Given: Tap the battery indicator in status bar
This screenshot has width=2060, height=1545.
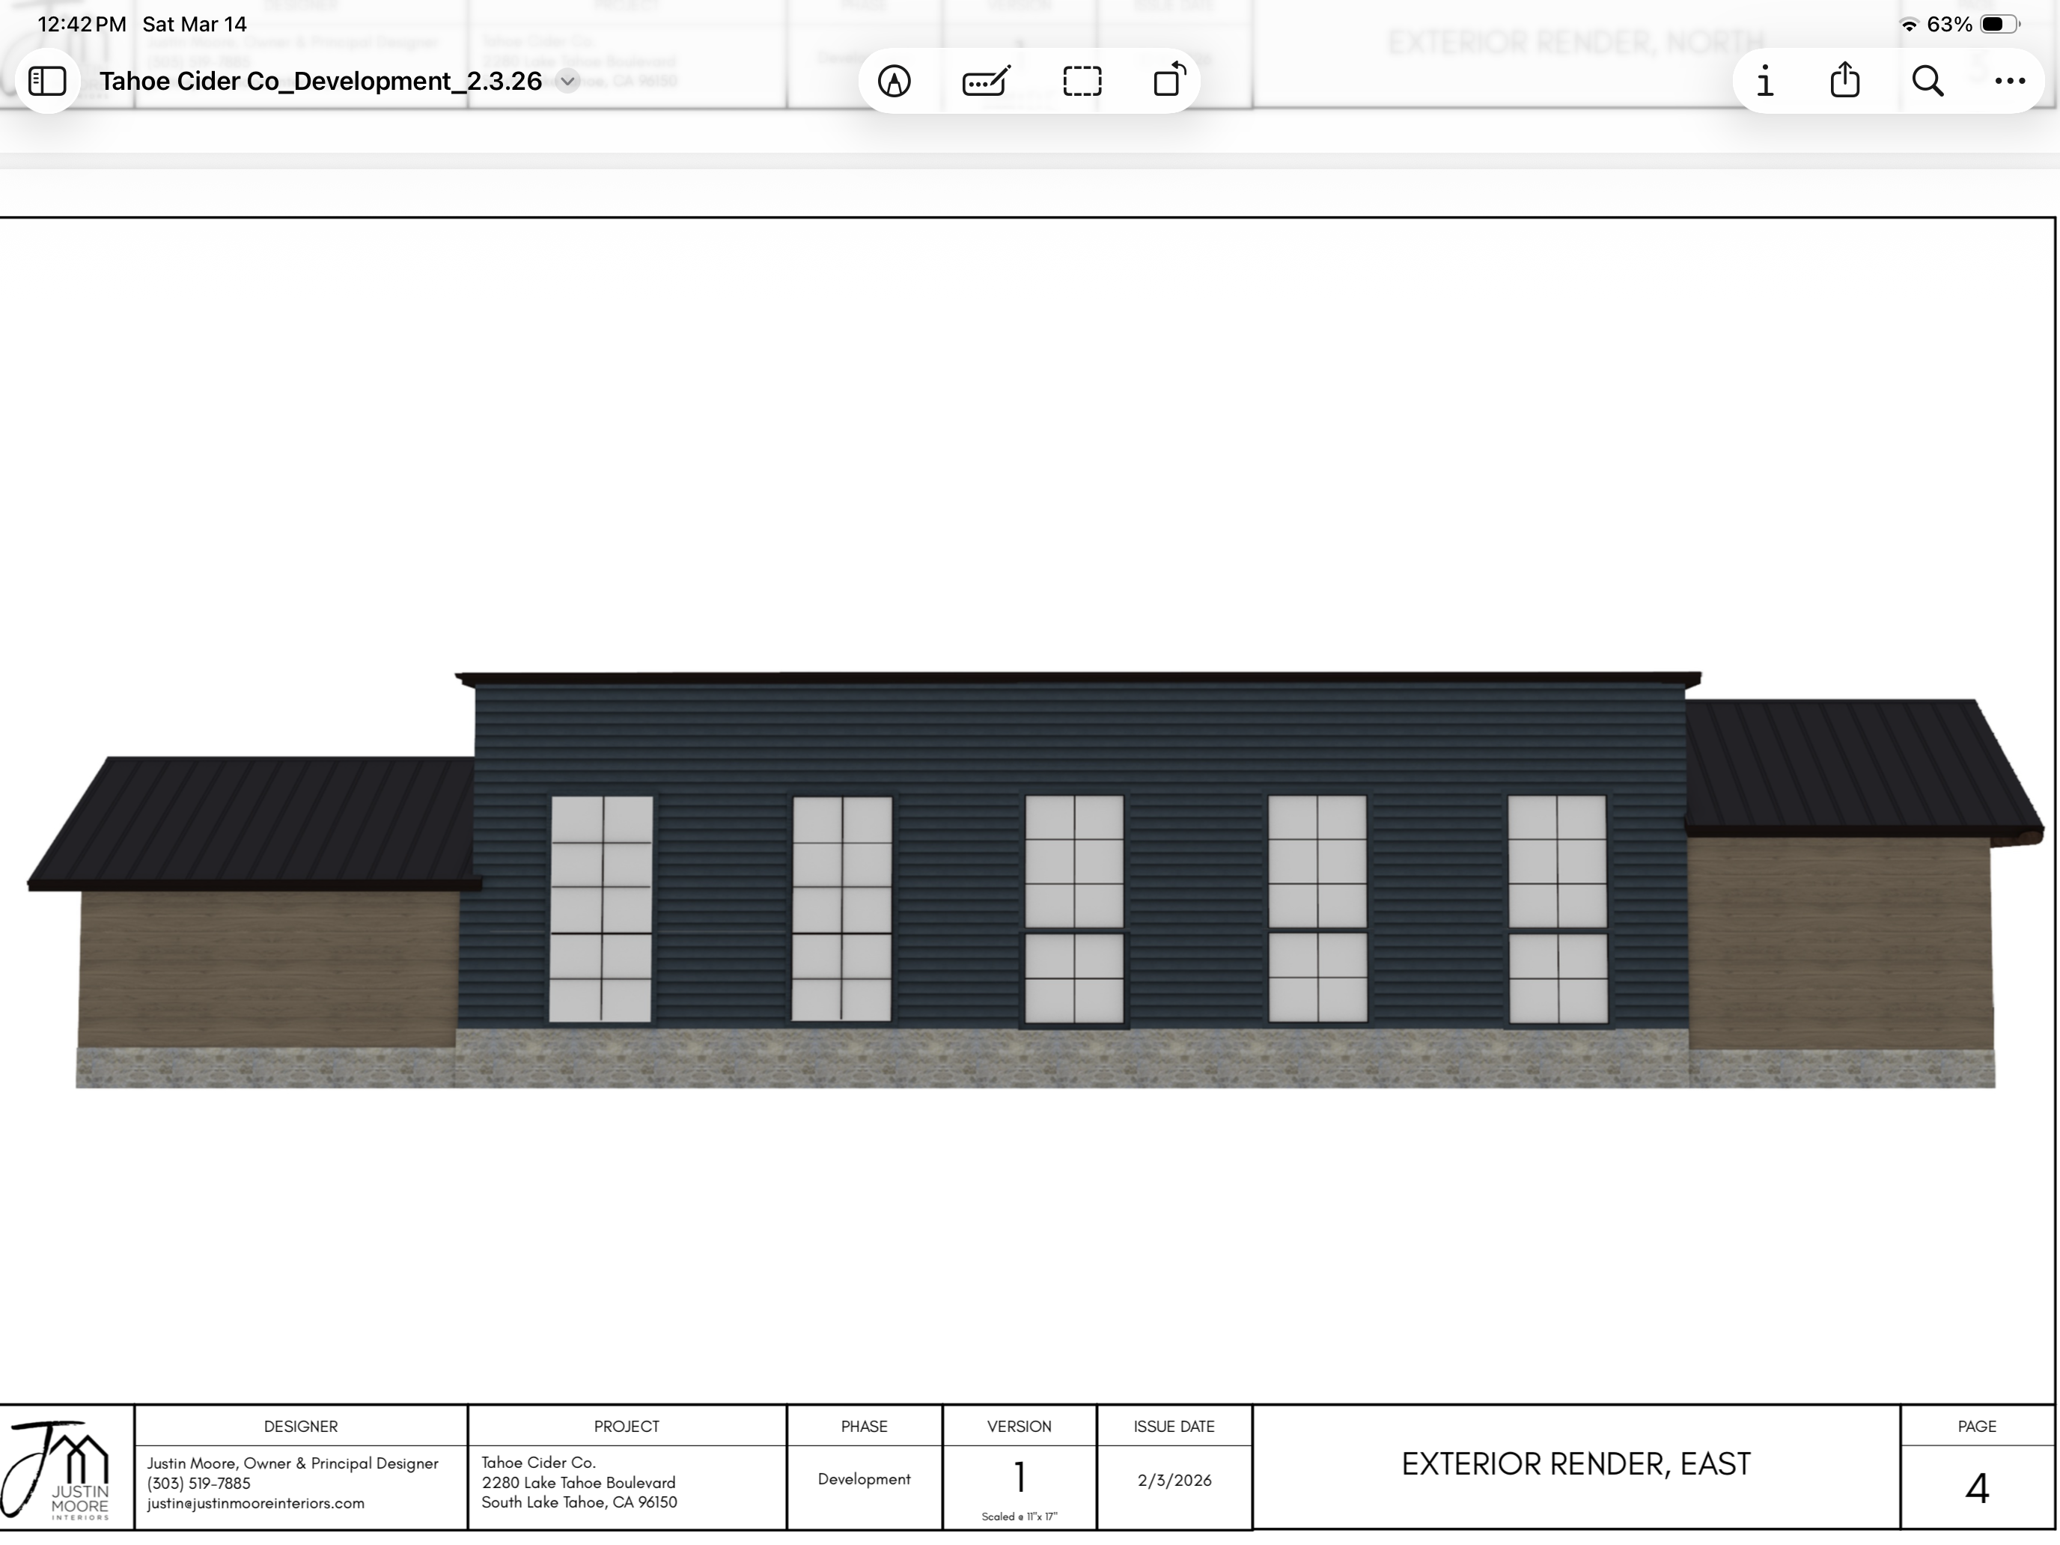Looking at the screenshot, I should click(1998, 24).
